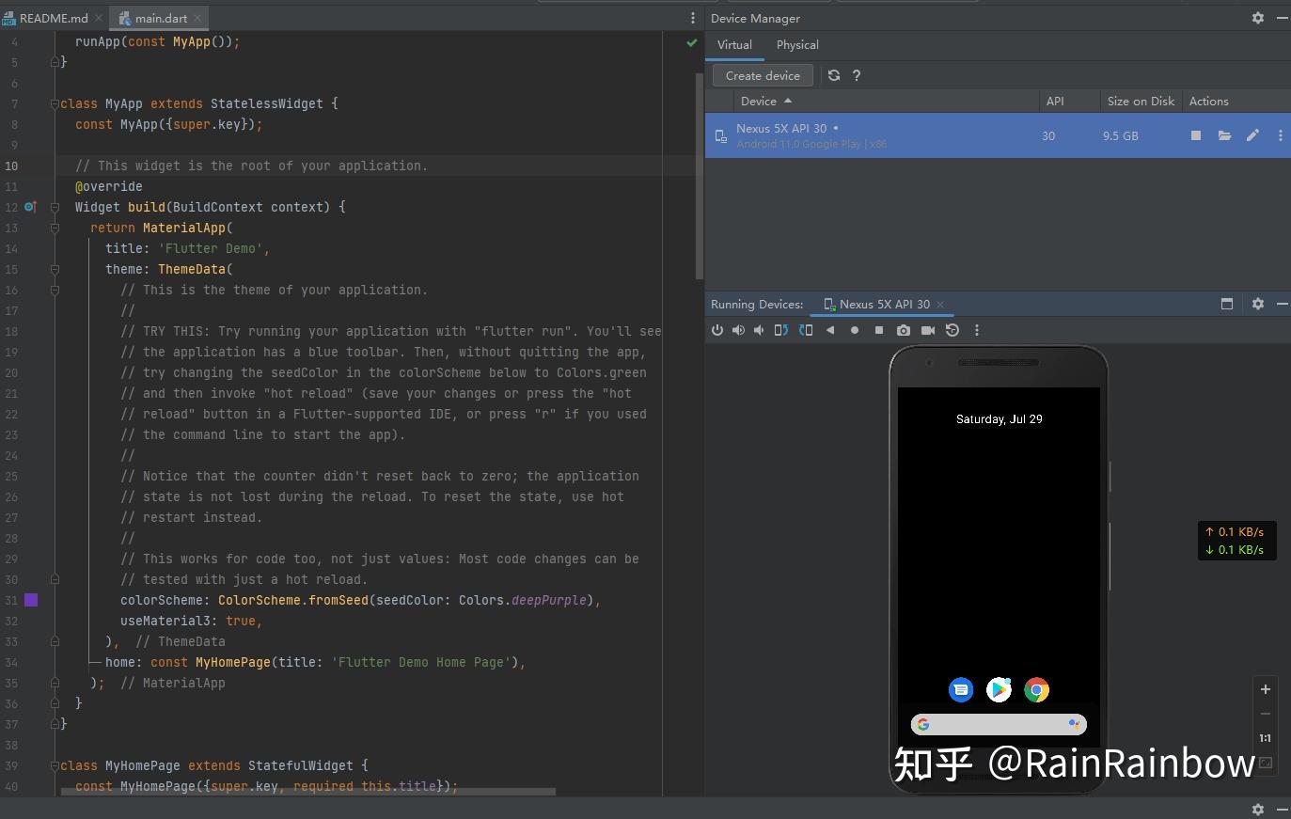Start screen recording with the video camera icon
Viewport: 1291px width, 819px height.
point(928,330)
